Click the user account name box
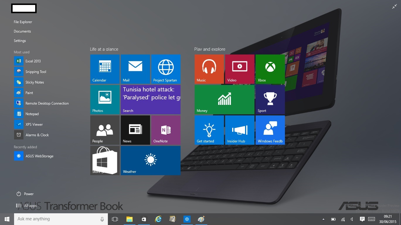 [24, 8]
